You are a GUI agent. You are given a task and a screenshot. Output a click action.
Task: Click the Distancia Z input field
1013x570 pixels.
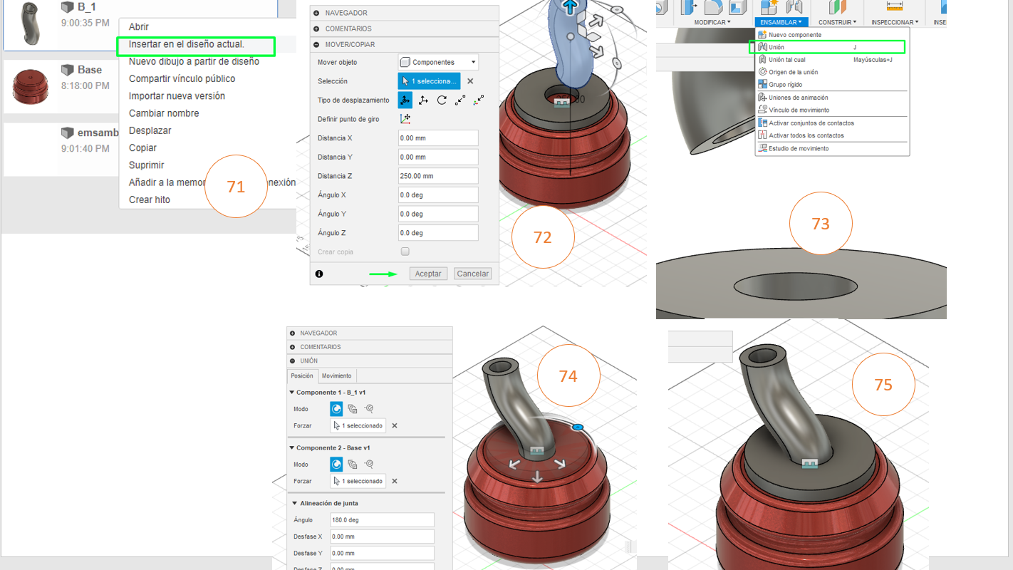click(x=438, y=176)
